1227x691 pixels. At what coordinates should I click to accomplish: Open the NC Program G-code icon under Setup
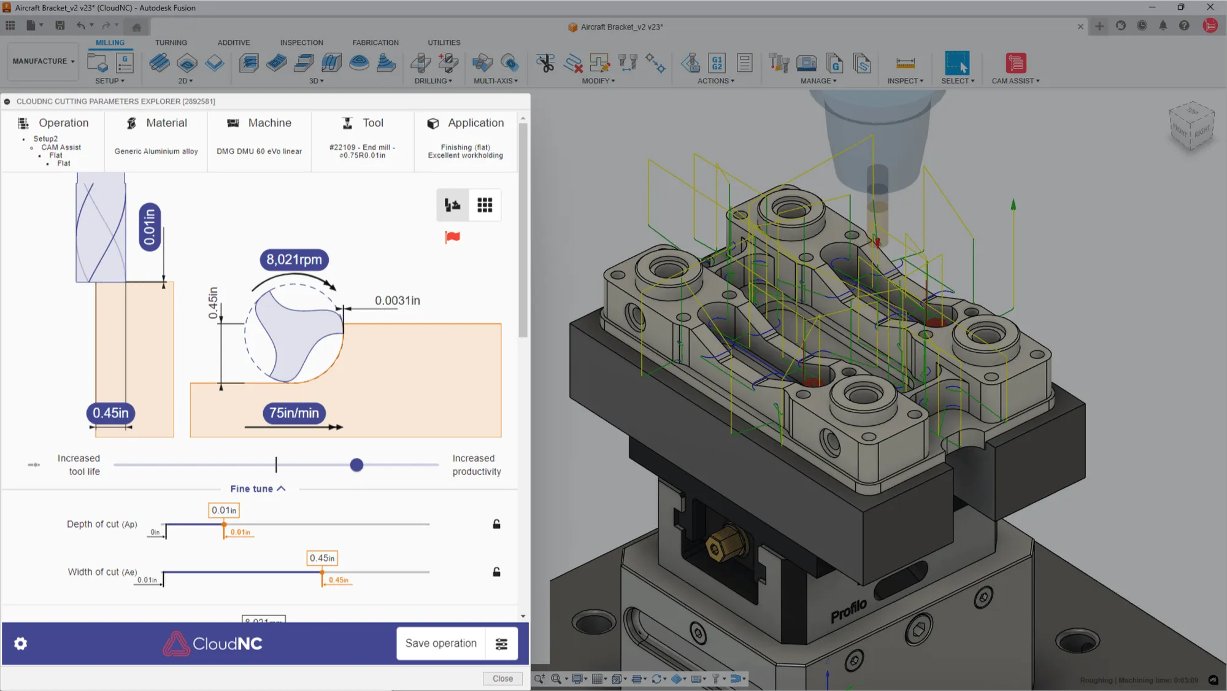click(125, 63)
